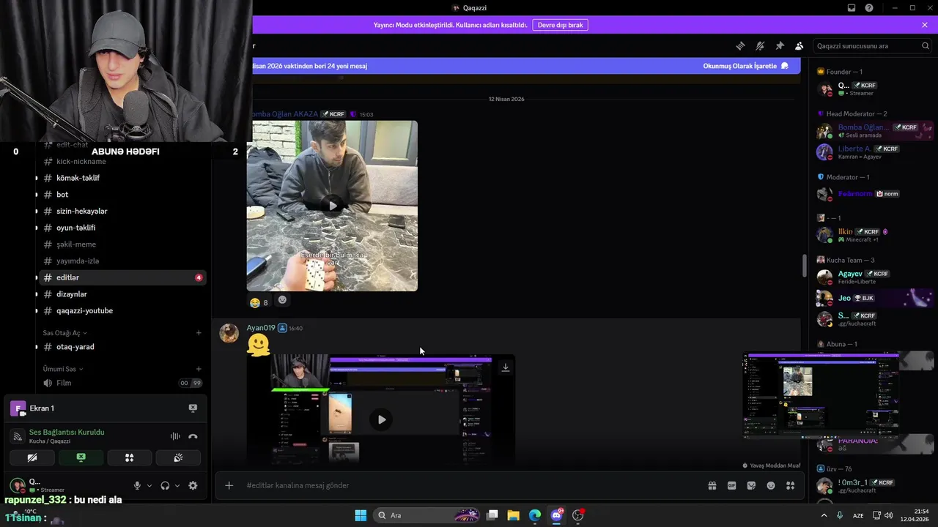Select the editlər channel
The image size is (938, 527).
click(121, 277)
